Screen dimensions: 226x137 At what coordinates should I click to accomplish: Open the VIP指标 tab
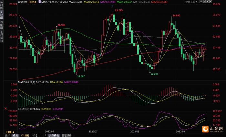(25, 135)
